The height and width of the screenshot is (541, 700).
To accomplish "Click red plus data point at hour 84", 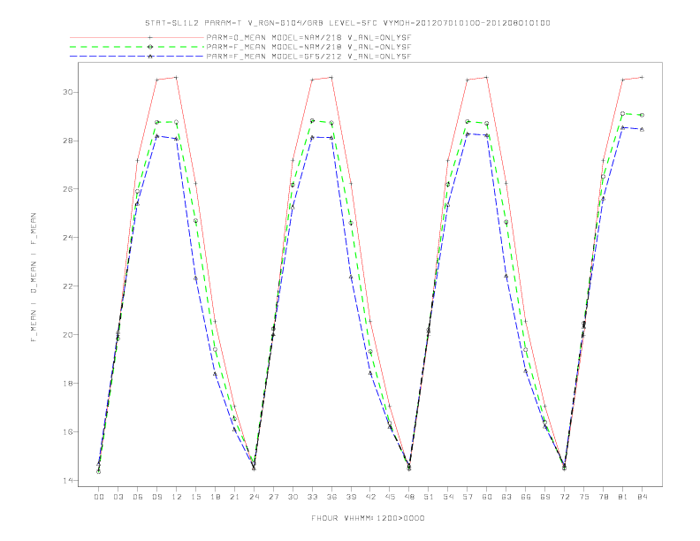I will point(642,77).
